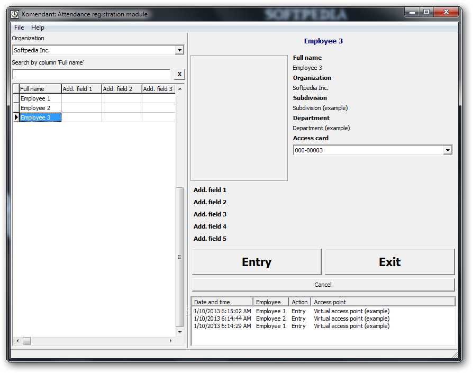Click the horizontal scroll right arrow

(x=171, y=341)
